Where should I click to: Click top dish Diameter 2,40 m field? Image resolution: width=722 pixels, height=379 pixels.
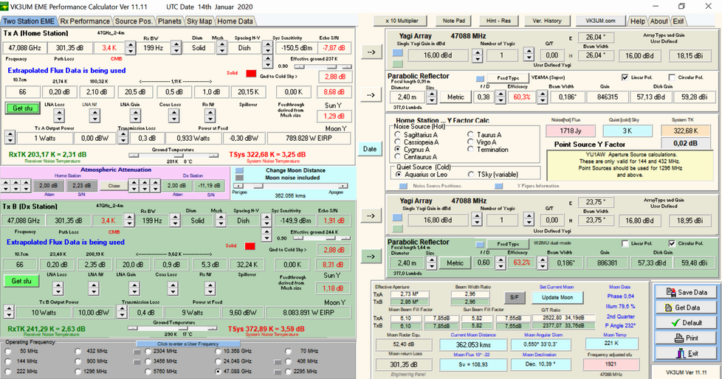(407, 97)
